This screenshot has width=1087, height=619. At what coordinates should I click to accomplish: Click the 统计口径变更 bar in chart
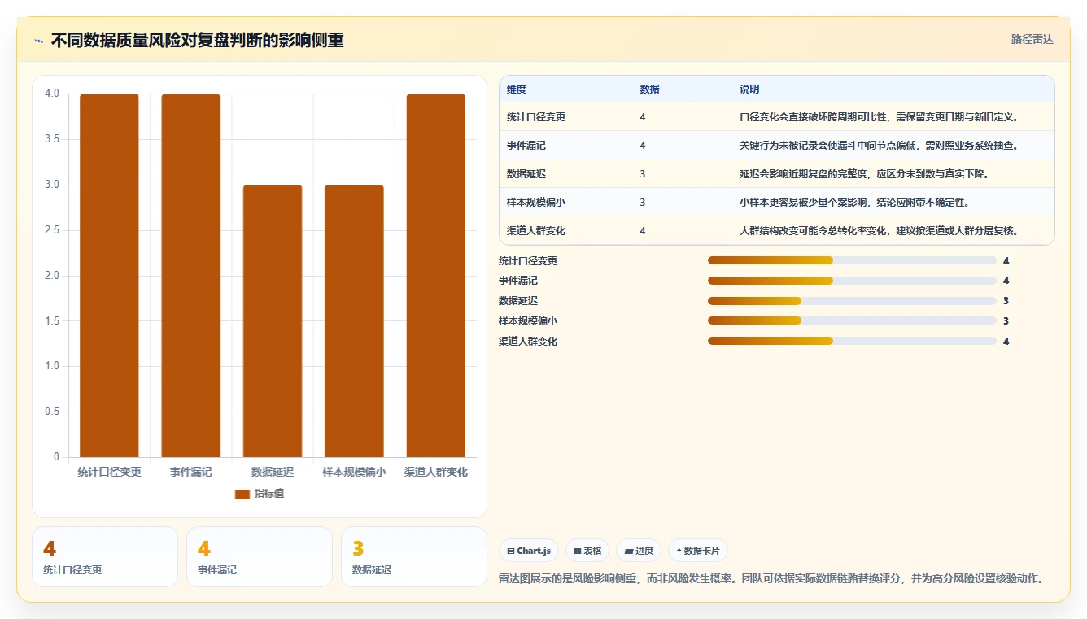pos(109,276)
